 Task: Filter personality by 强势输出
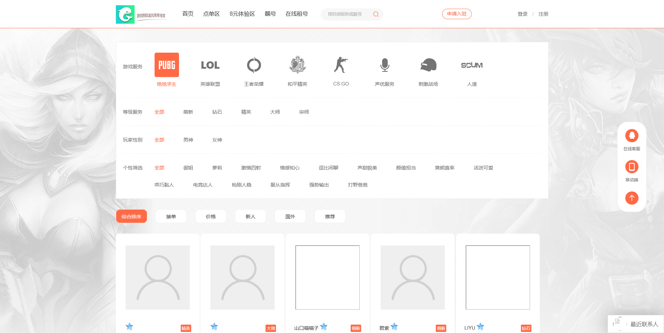(319, 185)
